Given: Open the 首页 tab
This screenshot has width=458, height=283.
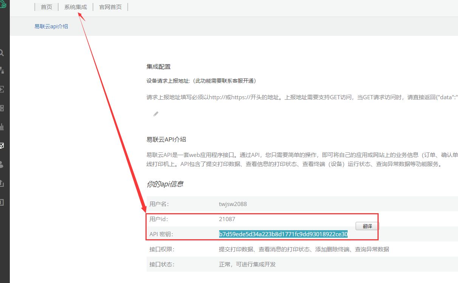Looking at the screenshot, I should pos(46,7).
